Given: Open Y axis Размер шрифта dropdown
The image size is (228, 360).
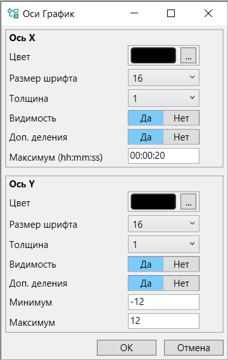Looking at the screenshot, I should 163,224.
